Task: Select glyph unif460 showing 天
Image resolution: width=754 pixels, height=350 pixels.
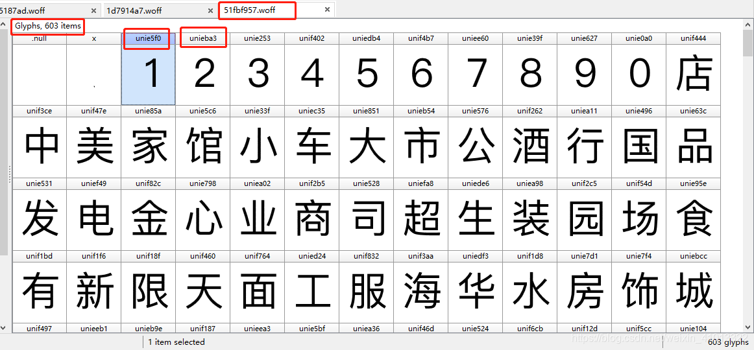Action: 203,286
